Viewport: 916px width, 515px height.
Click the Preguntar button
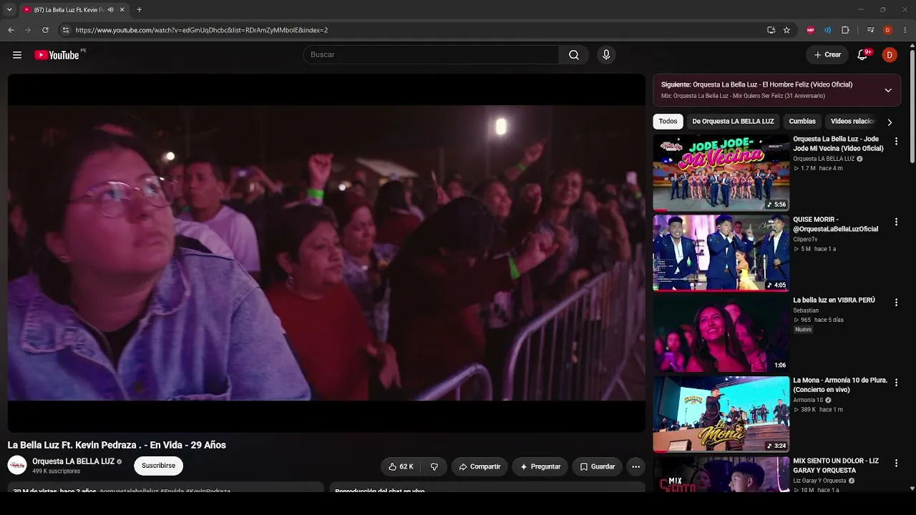point(540,466)
